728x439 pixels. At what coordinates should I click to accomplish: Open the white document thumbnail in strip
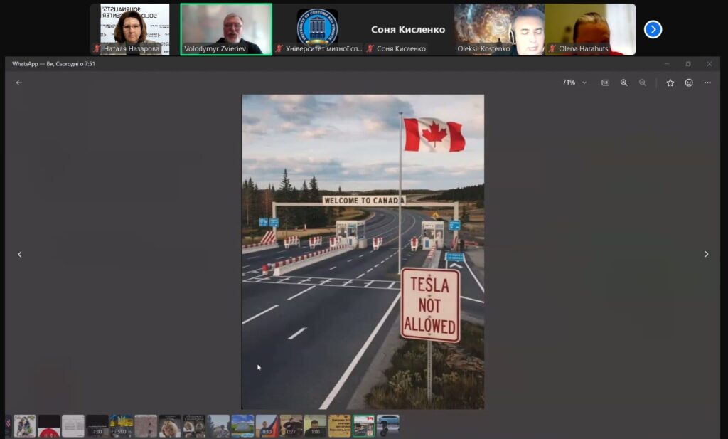pos(73,426)
